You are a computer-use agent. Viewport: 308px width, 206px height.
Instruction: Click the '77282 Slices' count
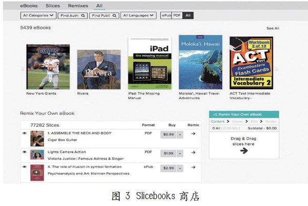(45, 125)
